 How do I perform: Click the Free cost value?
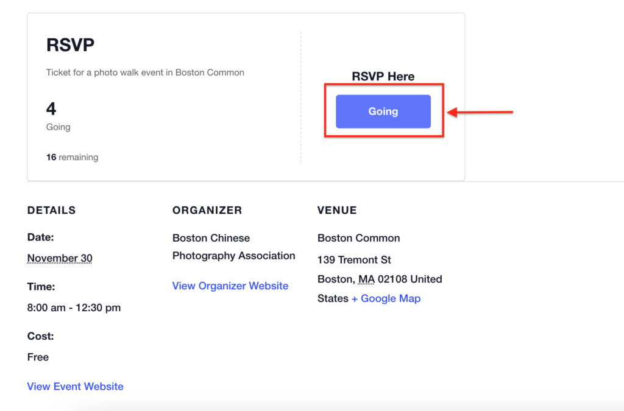pyautogui.click(x=38, y=357)
